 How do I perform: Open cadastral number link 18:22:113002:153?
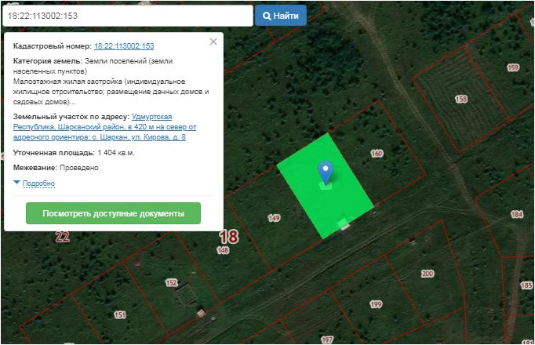click(x=124, y=46)
